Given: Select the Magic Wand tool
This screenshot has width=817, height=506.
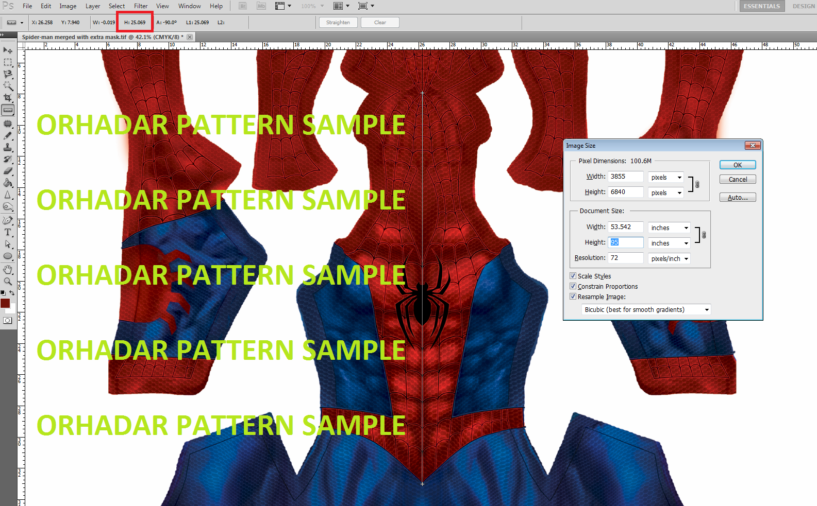Looking at the screenshot, I should click(8, 86).
